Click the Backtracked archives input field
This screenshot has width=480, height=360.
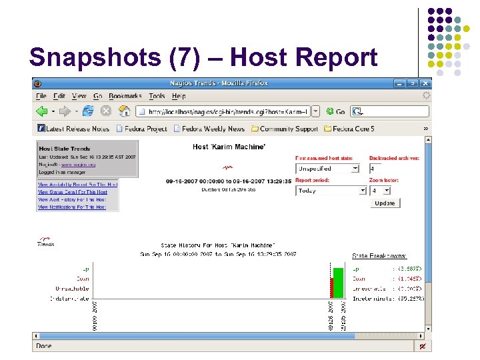click(x=375, y=169)
